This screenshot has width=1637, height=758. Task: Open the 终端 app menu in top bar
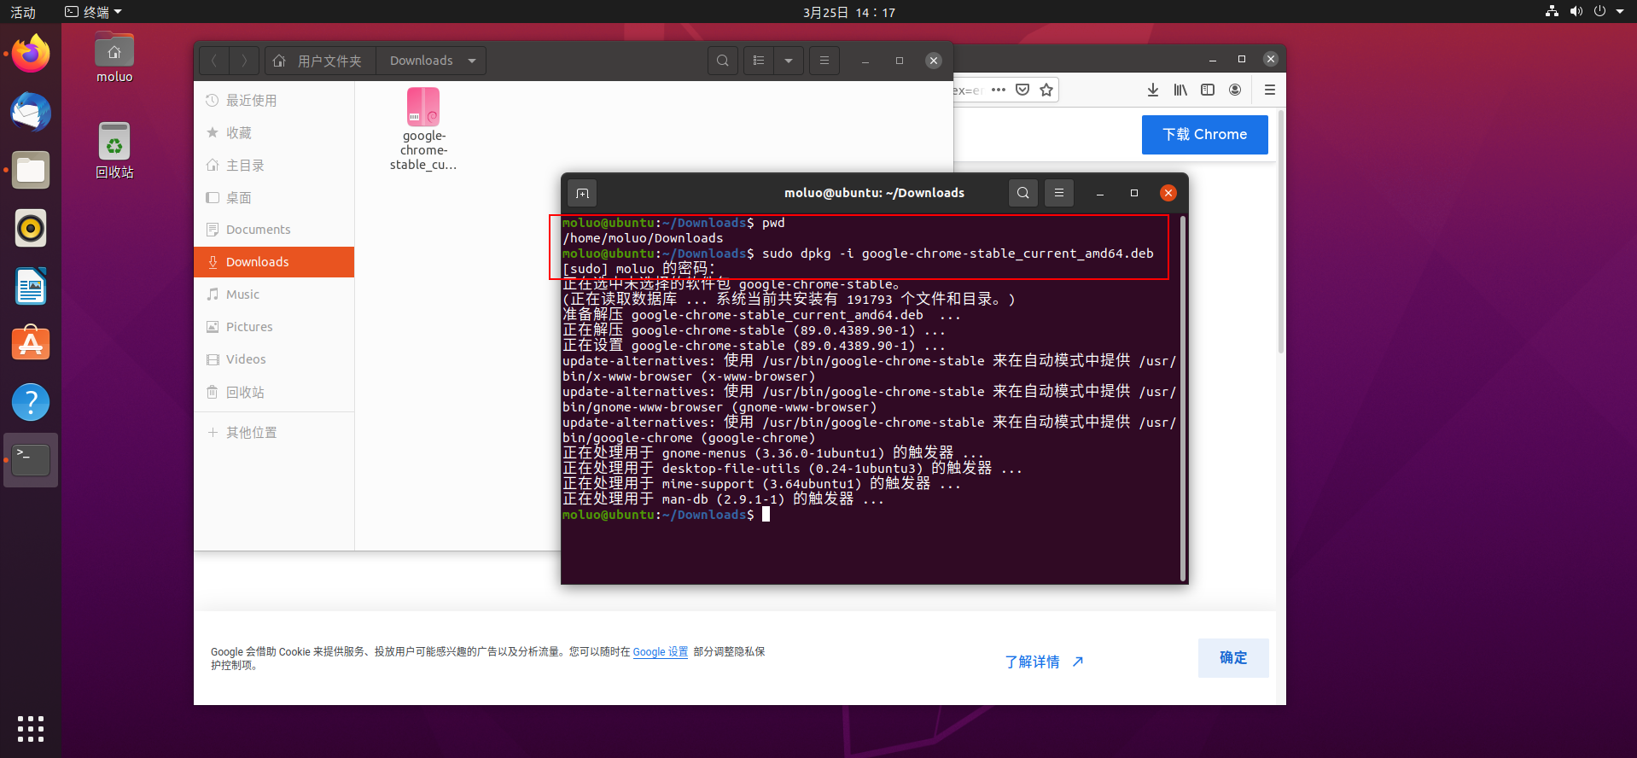click(x=94, y=12)
